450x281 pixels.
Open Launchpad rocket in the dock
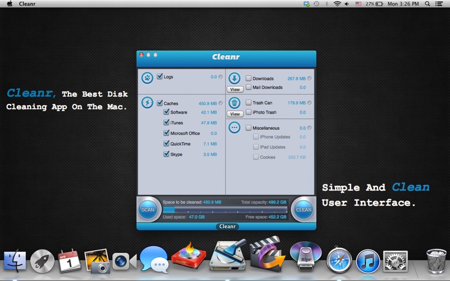(42, 261)
